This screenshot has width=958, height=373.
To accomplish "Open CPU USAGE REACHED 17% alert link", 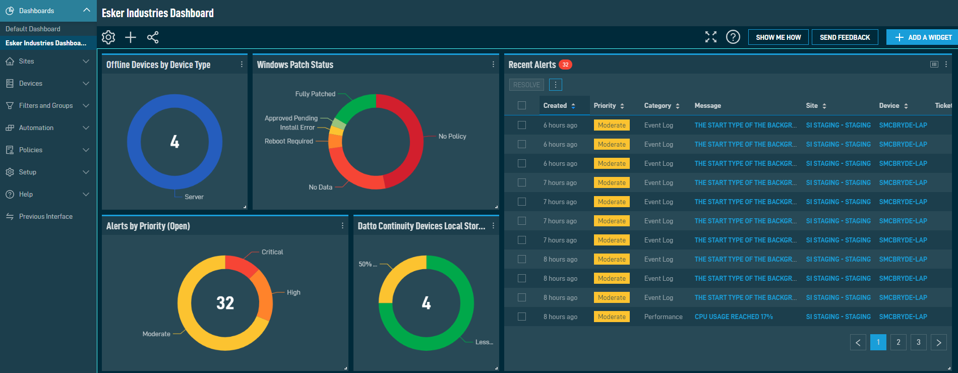I will pyautogui.click(x=734, y=317).
